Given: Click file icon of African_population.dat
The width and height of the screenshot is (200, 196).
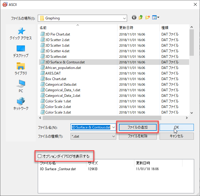Looking at the screenshot, I should (42, 68).
